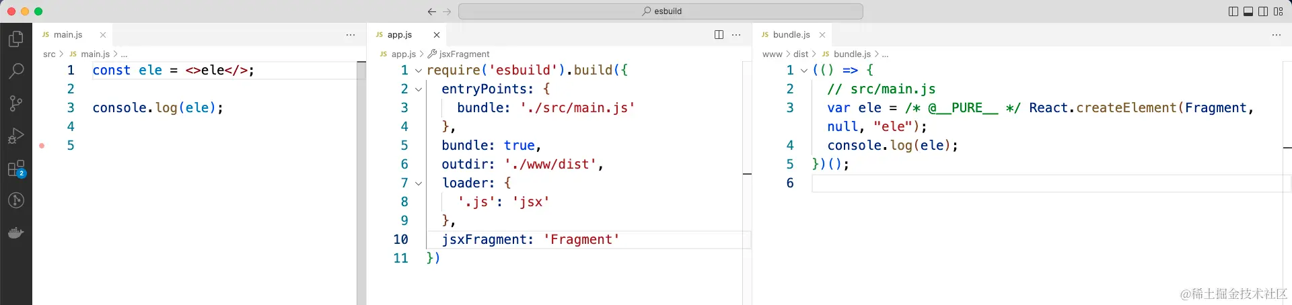
Task: Click line number 6 in bundle.js
Action: pos(790,183)
